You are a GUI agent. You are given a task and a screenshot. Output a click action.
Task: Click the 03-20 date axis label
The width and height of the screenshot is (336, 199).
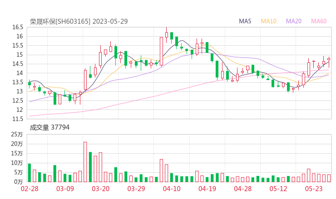click(100, 189)
